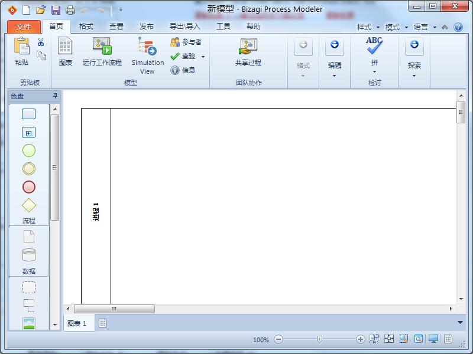Image resolution: width=473 pixels, height=354 pixels.
Task: Select the green Start Event circle
Action: pos(28,150)
